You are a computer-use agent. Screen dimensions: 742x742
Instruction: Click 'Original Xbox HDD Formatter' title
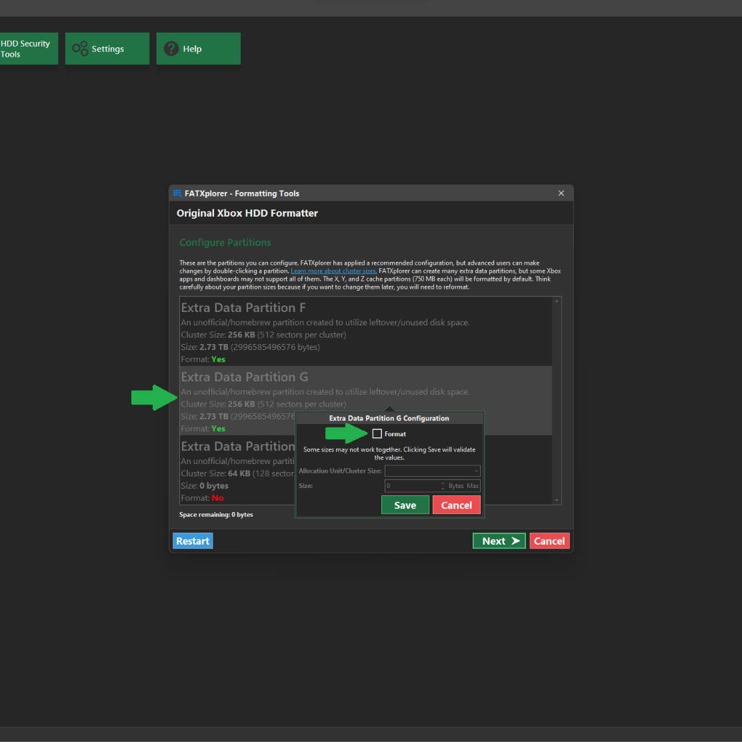tap(247, 213)
